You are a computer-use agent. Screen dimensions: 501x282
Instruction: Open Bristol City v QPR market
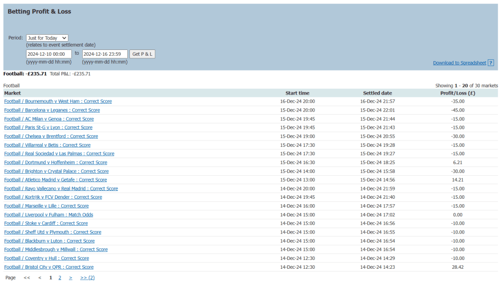coord(48,267)
